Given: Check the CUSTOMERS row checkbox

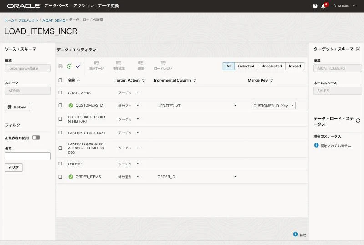Looking at the screenshot, I should pyautogui.click(x=61, y=92).
